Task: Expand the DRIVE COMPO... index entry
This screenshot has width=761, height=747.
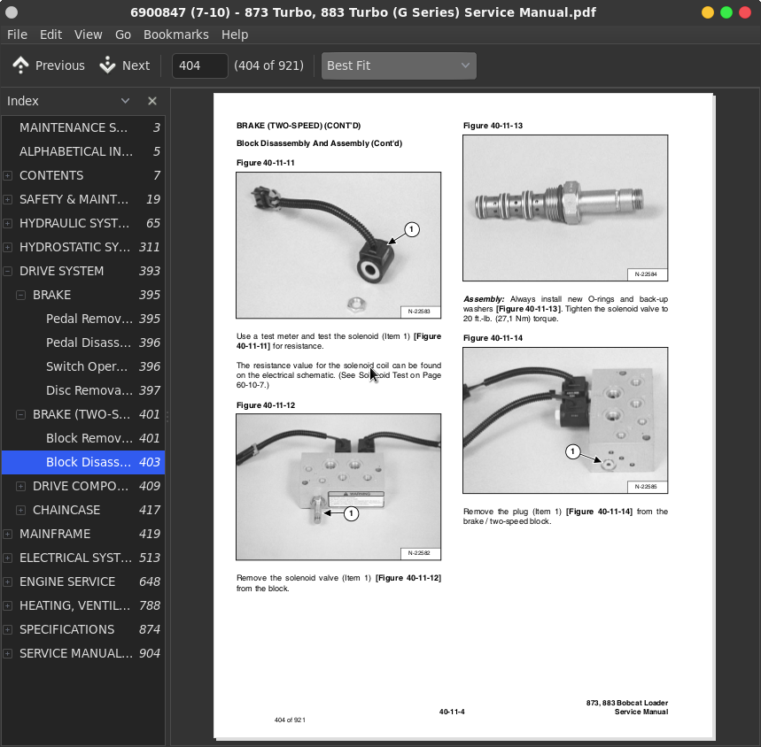Action: point(21,486)
